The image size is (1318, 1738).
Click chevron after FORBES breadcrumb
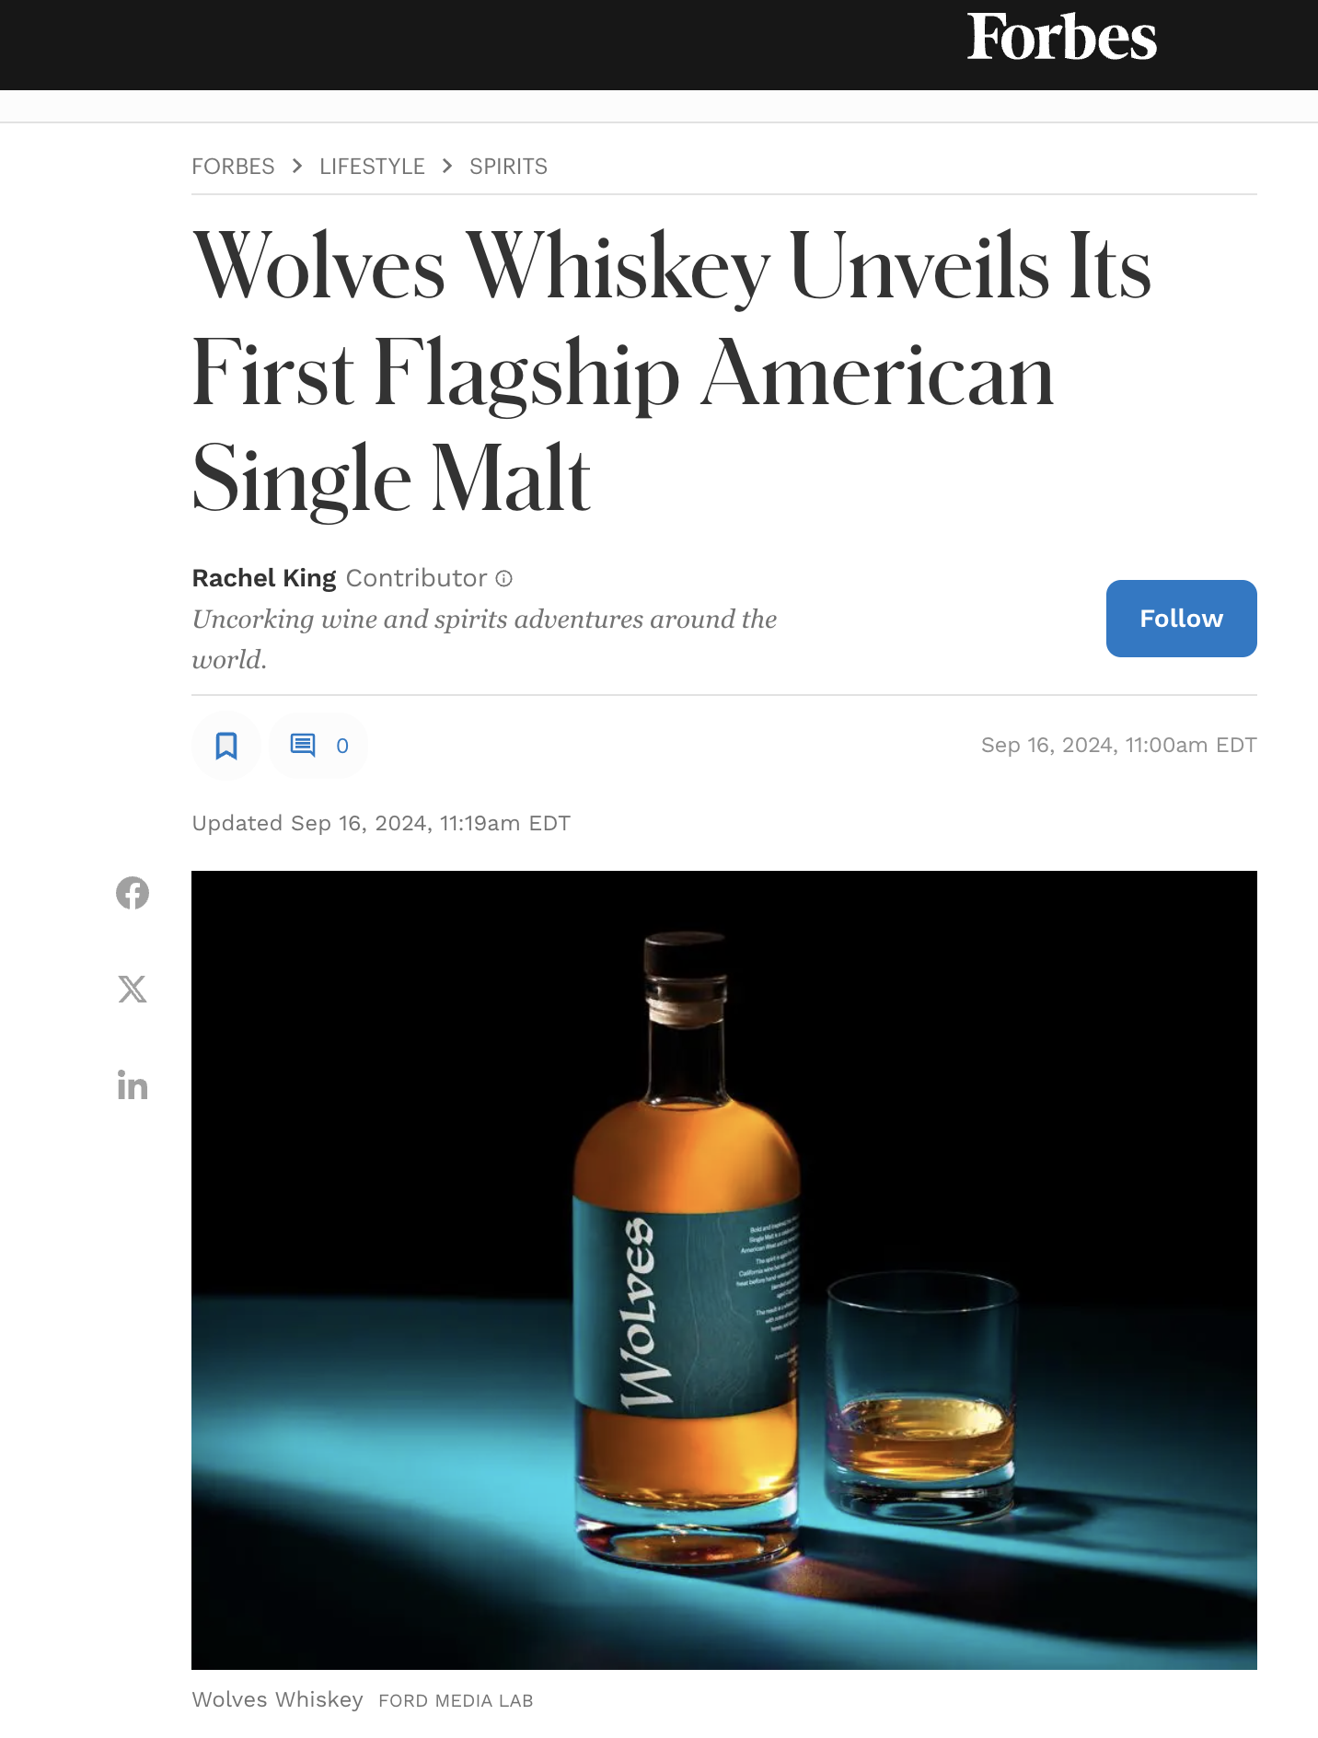point(297,166)
